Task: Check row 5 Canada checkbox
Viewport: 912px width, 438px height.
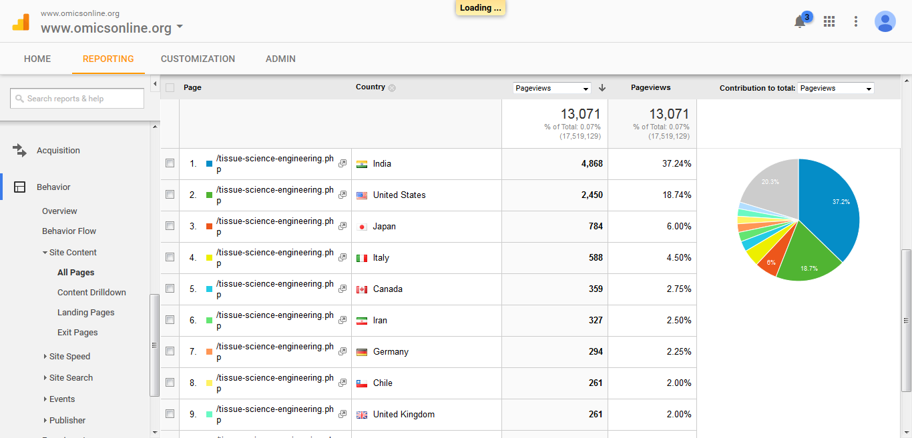Action: pyautogui.click(x=170, y=289)
